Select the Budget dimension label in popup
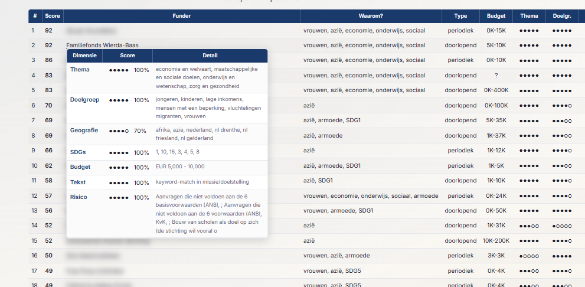This screenshot has width=585, height=287. tap(80, 167)
